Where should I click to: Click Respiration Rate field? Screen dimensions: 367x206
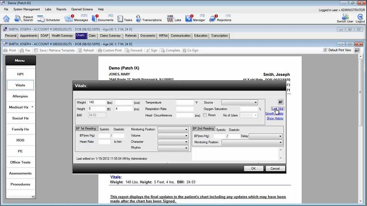pos(185,109)
